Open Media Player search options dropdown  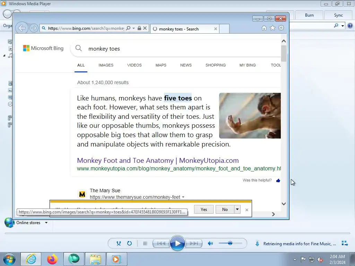tap(343, 26)
